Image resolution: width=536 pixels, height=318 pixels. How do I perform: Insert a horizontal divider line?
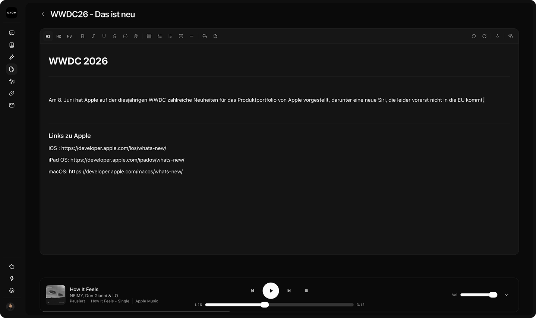(x=192, y=36)
